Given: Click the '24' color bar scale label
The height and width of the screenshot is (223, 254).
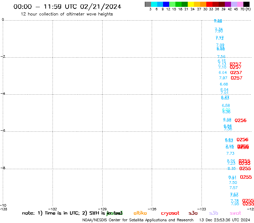Looking at the screenshot, I should pos(193,9).
